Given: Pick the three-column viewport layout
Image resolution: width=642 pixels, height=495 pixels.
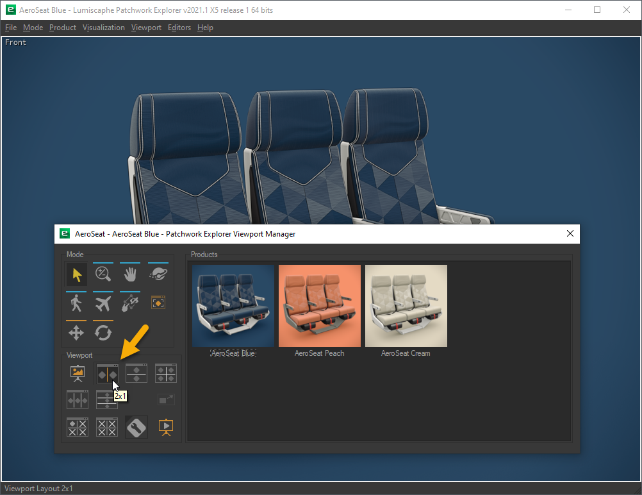Looking at the screenshot, I should click(78, 399).
